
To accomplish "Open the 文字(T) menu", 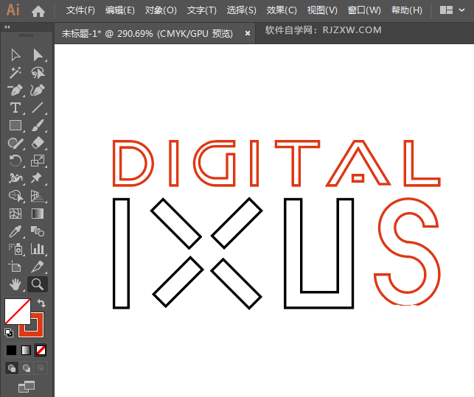I will (x=202, y=10).
